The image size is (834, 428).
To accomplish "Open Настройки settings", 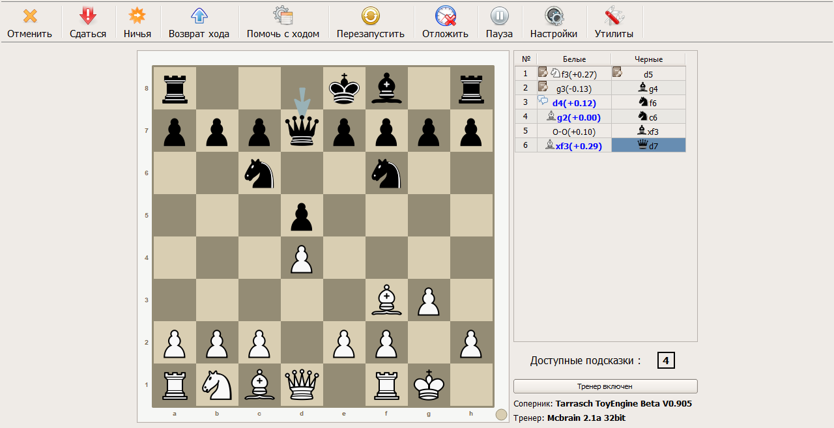I will [553, 16].
